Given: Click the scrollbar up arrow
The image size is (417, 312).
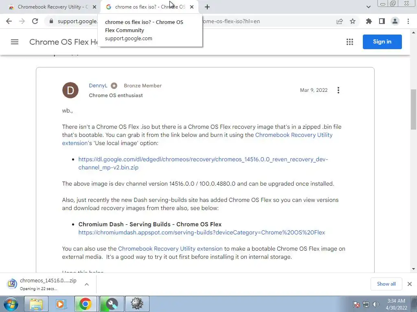Looking at the screenshot, I should [413, 32].
